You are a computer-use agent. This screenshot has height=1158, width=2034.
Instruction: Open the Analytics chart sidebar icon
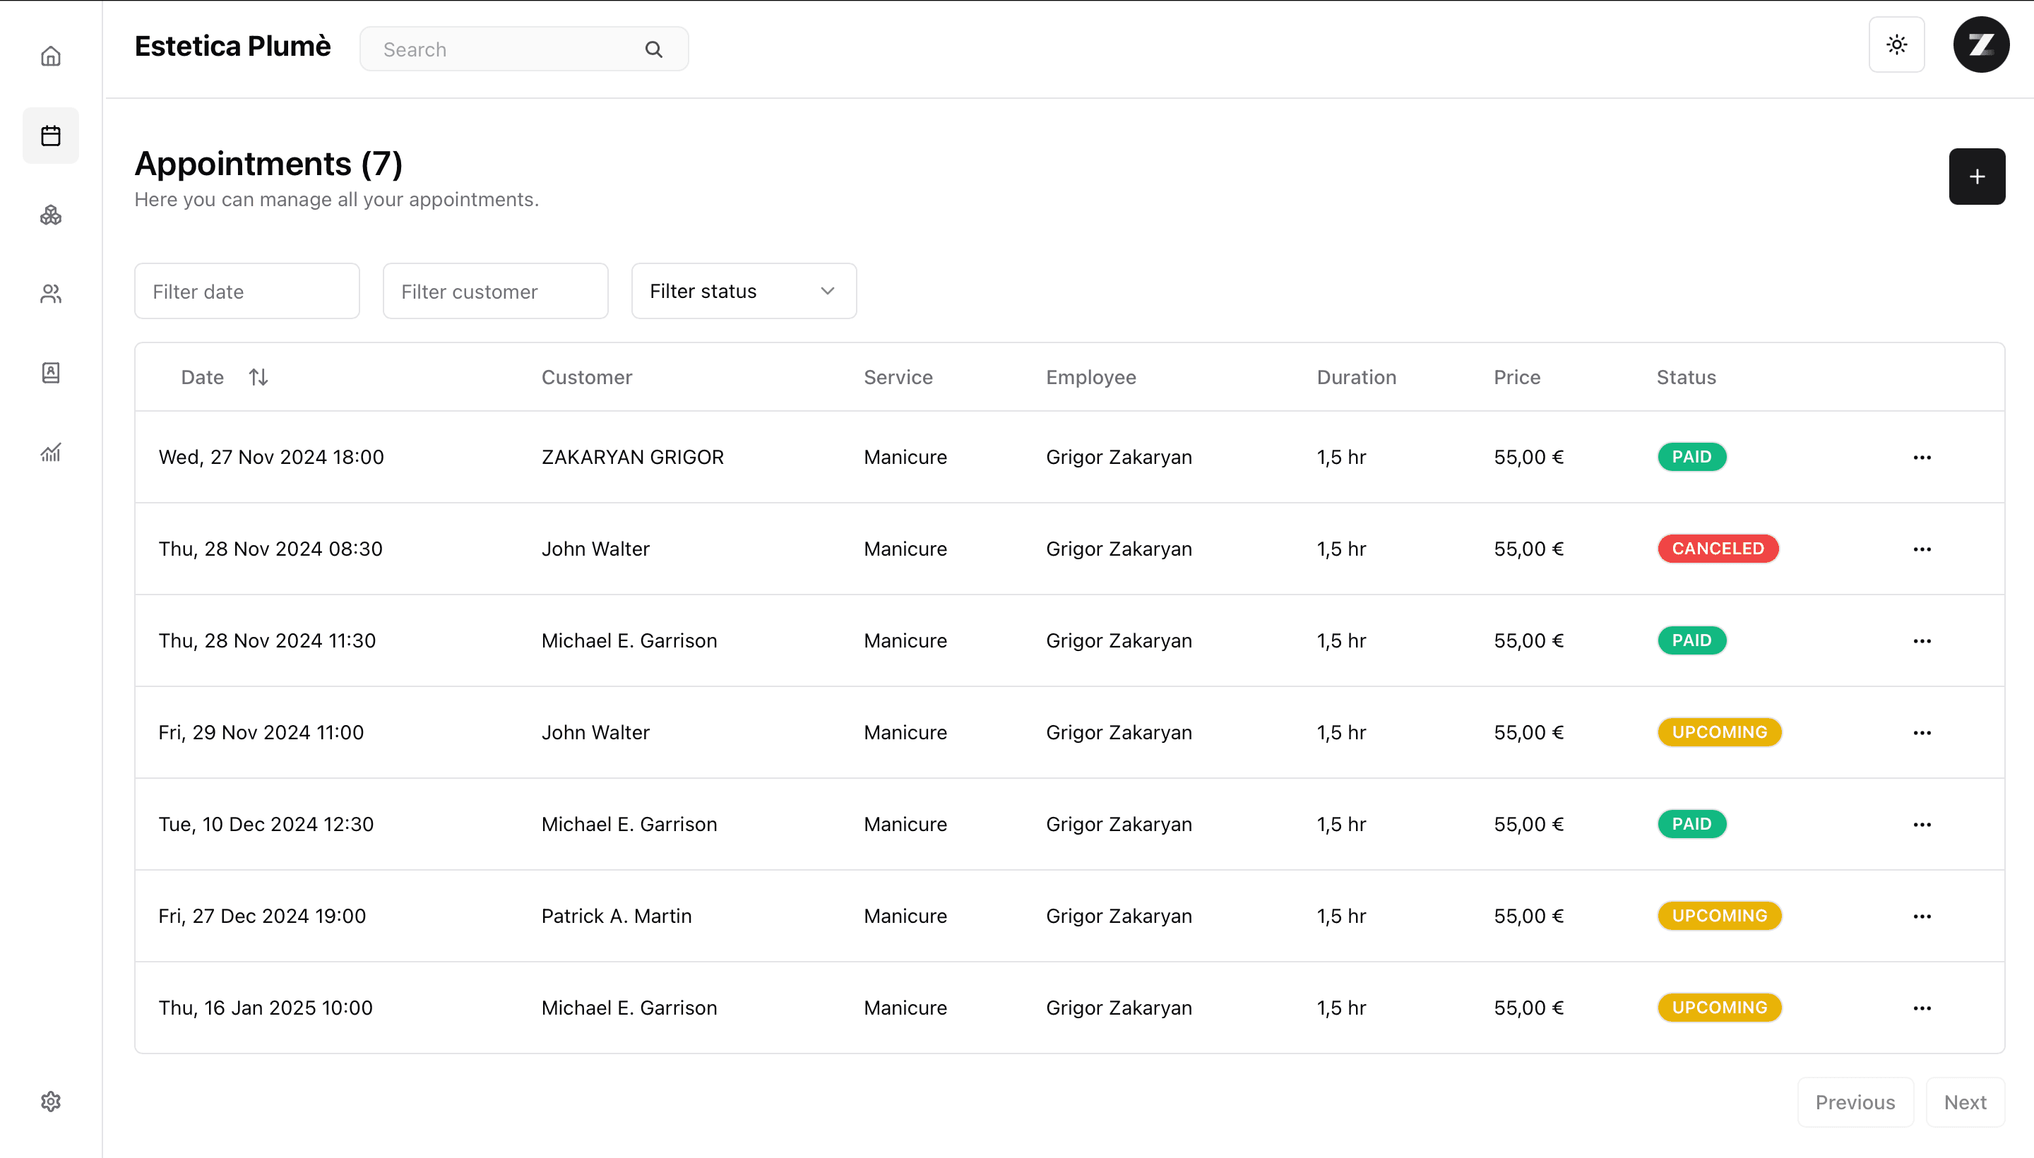(51, 453)
